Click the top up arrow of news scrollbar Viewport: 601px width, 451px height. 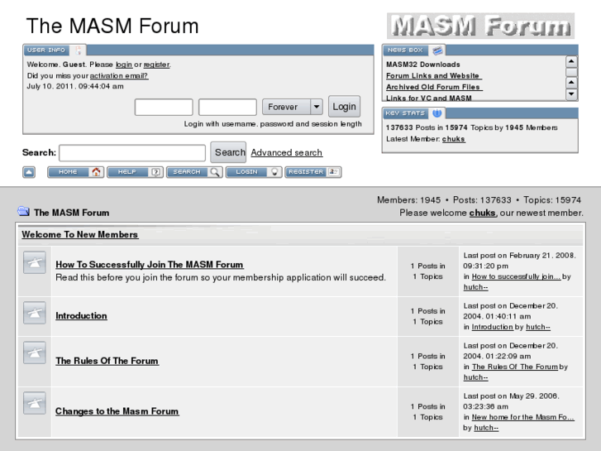[571, 61]
